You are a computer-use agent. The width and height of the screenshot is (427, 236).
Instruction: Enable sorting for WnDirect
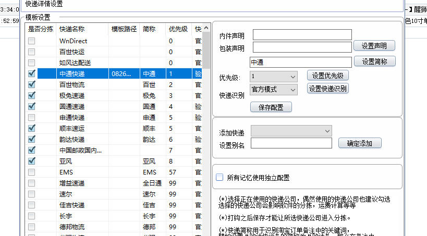click(32, 41)
